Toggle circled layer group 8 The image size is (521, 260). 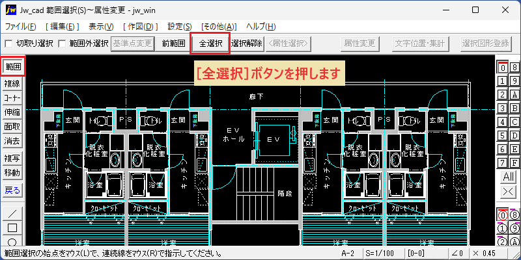tap(514, 215)
